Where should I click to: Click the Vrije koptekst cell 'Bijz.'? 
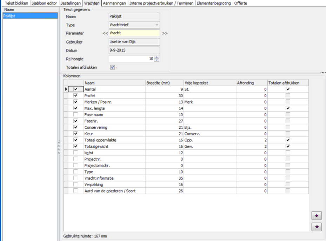pyautogui.click(x=210, y=127)
